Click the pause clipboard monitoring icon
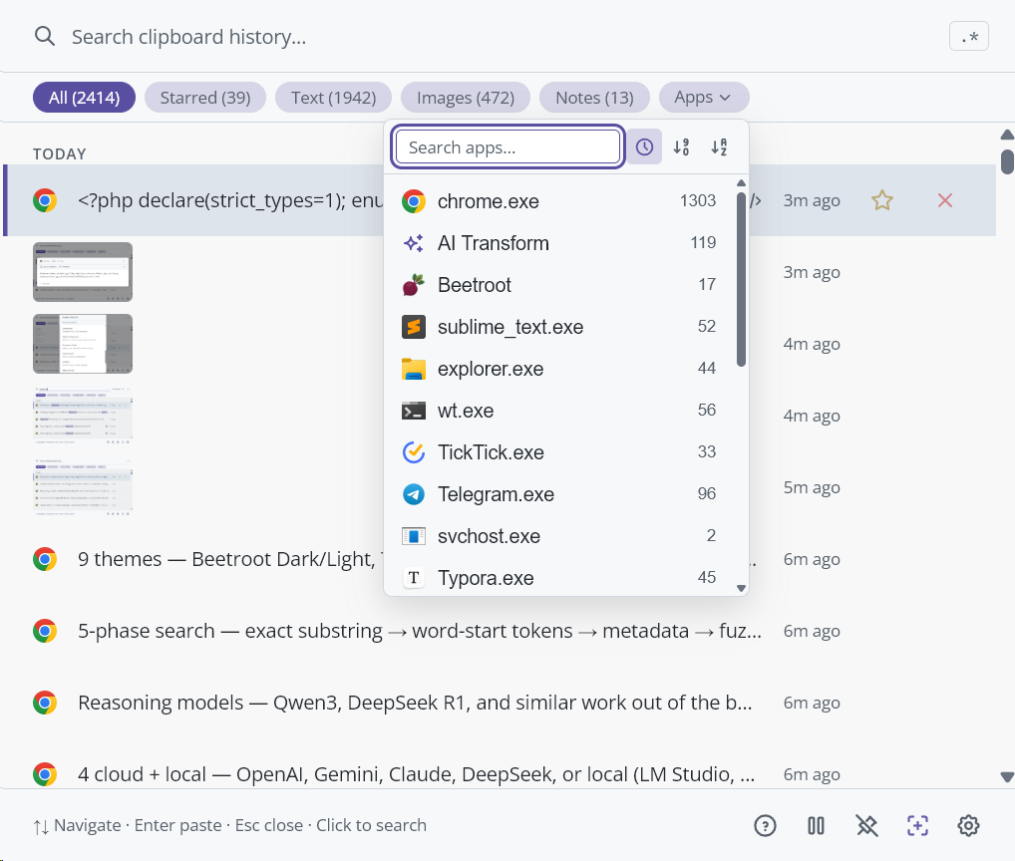The width and height of the screenshot is (1015, 861). [x=816, y=825]
